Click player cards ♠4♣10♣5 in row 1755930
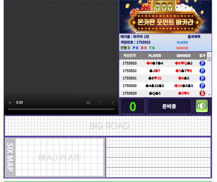Screen dimensions: 217x182 point(155,86)
